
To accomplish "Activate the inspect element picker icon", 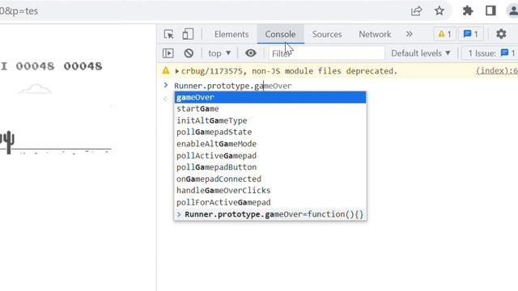I will pos(168,34).
